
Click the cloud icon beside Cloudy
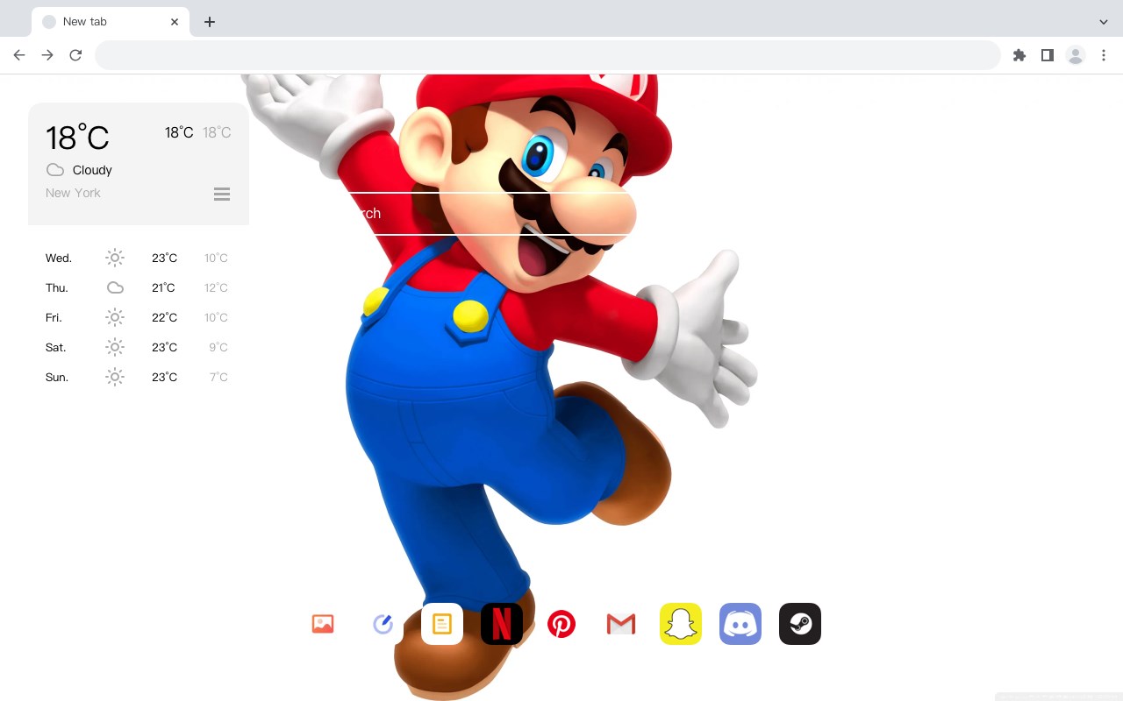[x=55, y=170]
